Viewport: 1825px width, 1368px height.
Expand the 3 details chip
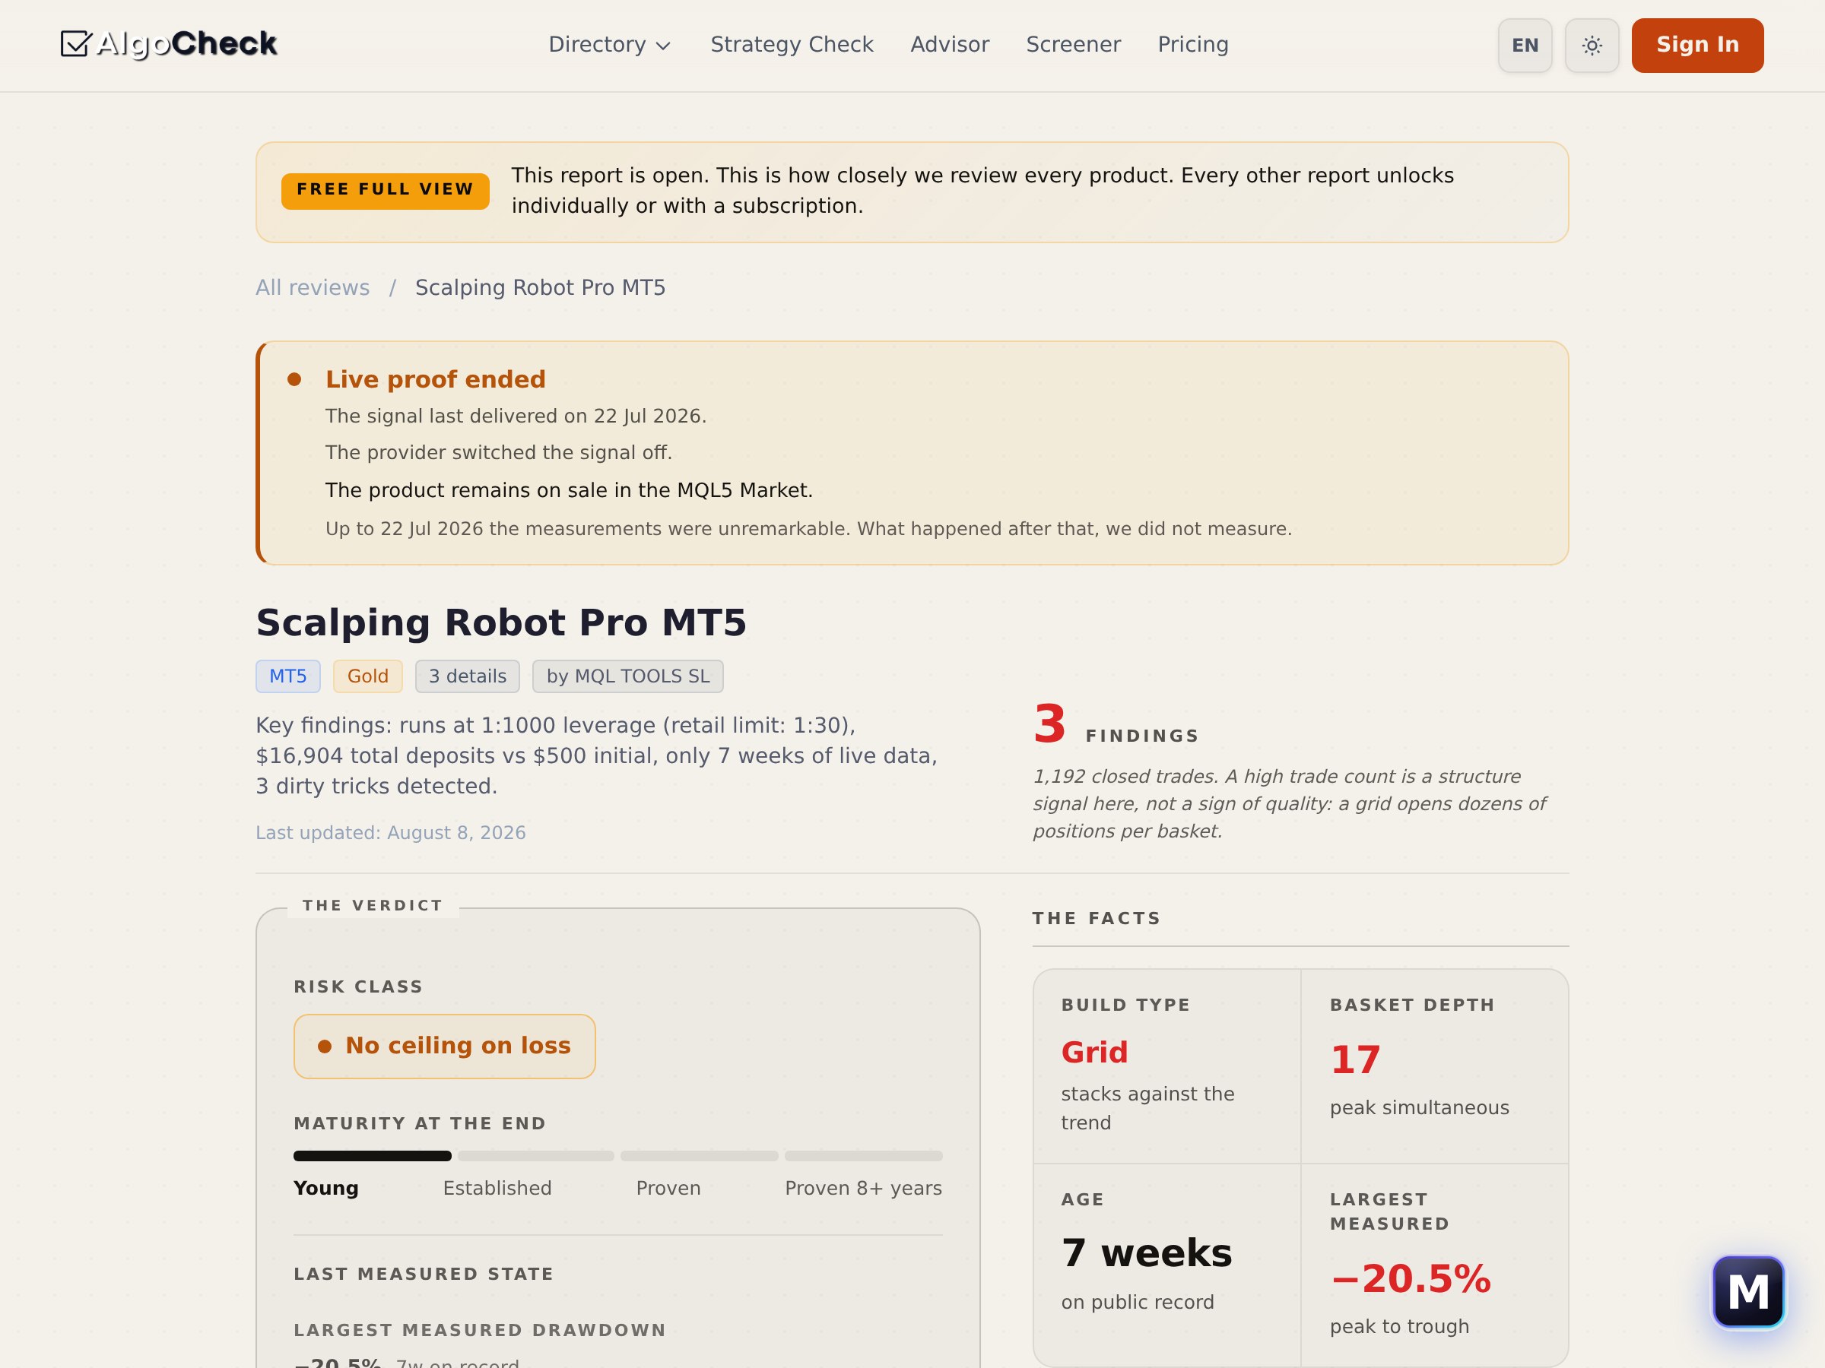coord(467,676)
